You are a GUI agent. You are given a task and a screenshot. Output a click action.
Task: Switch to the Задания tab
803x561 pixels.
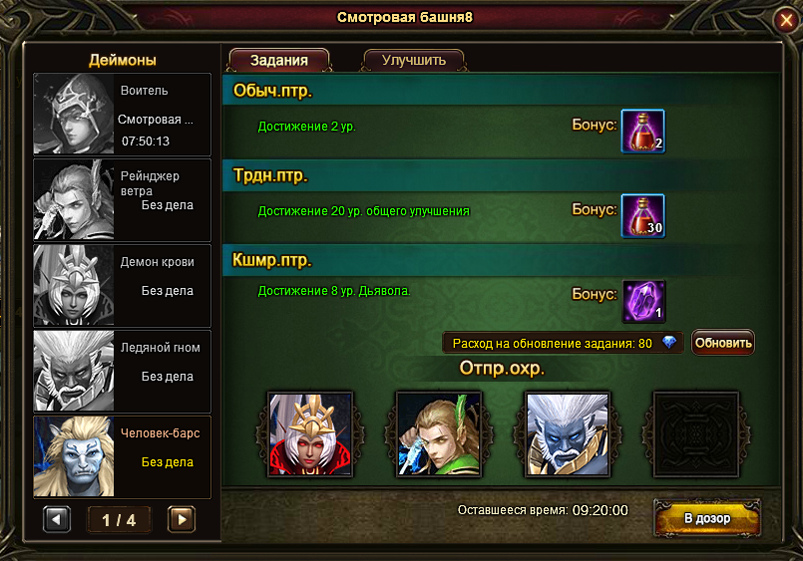(x=279, y=61)
